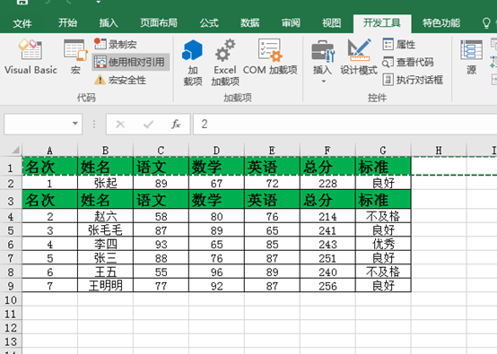Select column A header
497x354 pixels.
point(49,151)
